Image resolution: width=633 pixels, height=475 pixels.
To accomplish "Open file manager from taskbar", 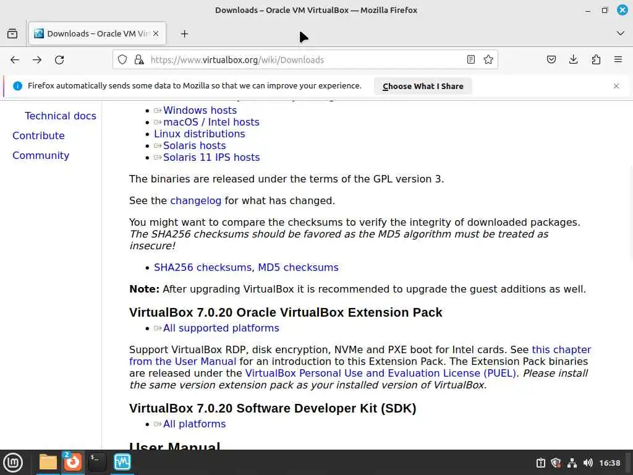I will [48, 462].
